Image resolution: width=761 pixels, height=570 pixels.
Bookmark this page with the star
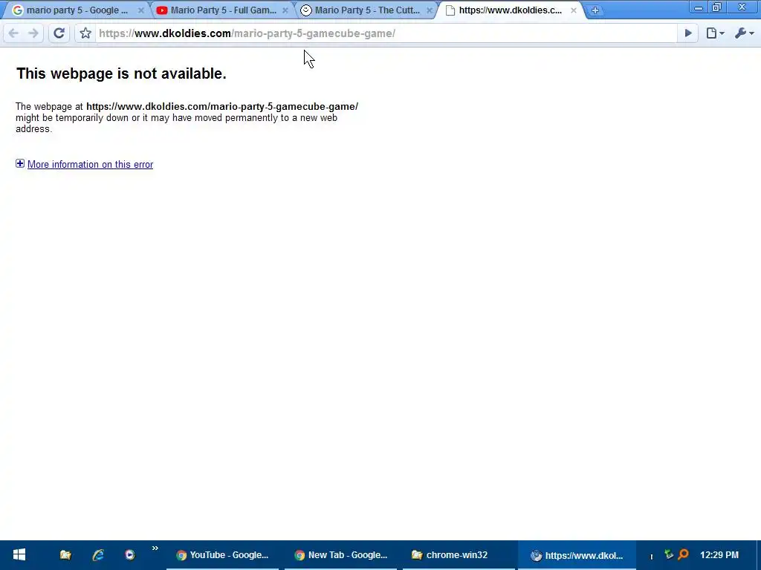85,33
